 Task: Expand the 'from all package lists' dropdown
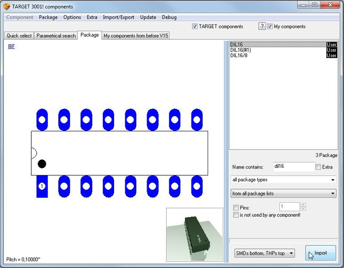(283, 193)
